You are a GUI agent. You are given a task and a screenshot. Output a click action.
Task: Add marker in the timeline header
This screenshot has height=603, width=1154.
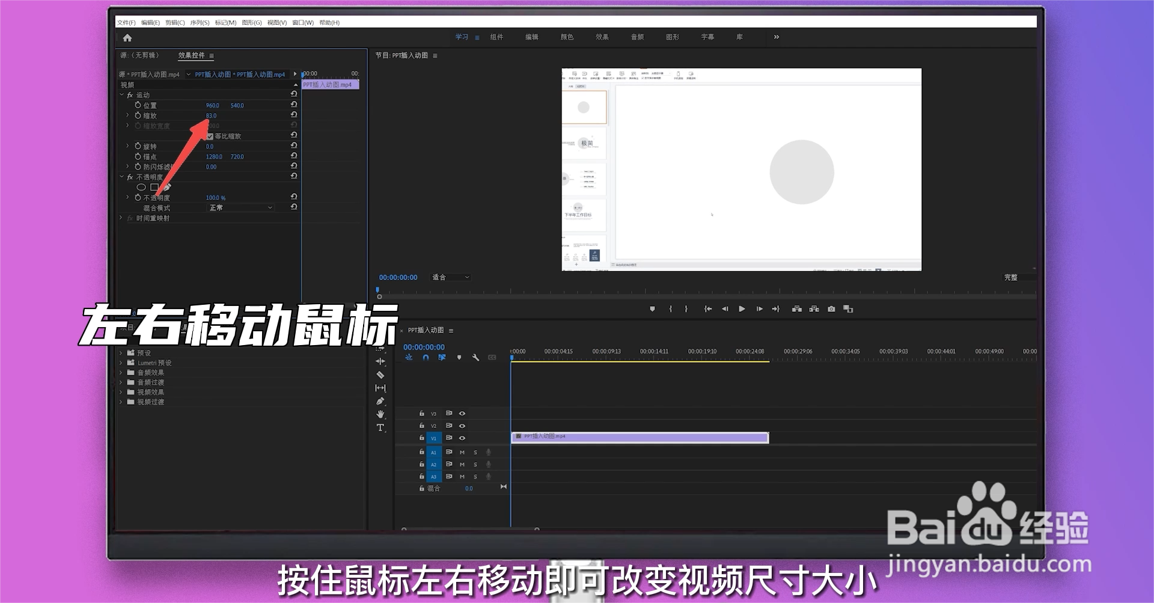[x=459, y=357]
